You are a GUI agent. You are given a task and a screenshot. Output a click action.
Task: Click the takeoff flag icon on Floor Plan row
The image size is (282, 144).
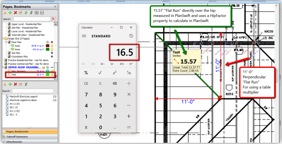tap(48, 42)
